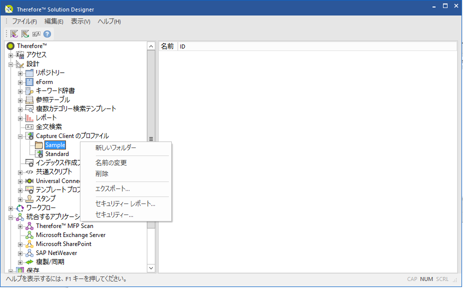Click the tree vertical scrollbar thumb
Screen dimensions: 463x288
pos(151,139)
